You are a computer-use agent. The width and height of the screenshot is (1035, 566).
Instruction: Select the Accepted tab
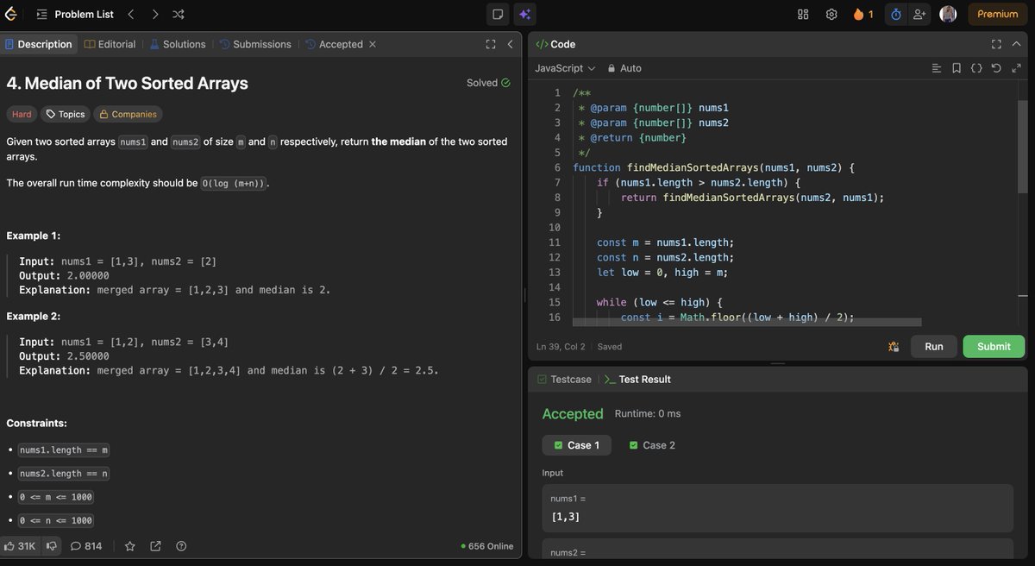335,44
